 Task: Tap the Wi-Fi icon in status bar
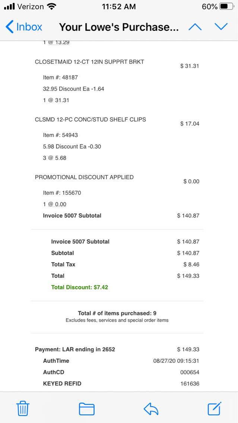(52, 7)
